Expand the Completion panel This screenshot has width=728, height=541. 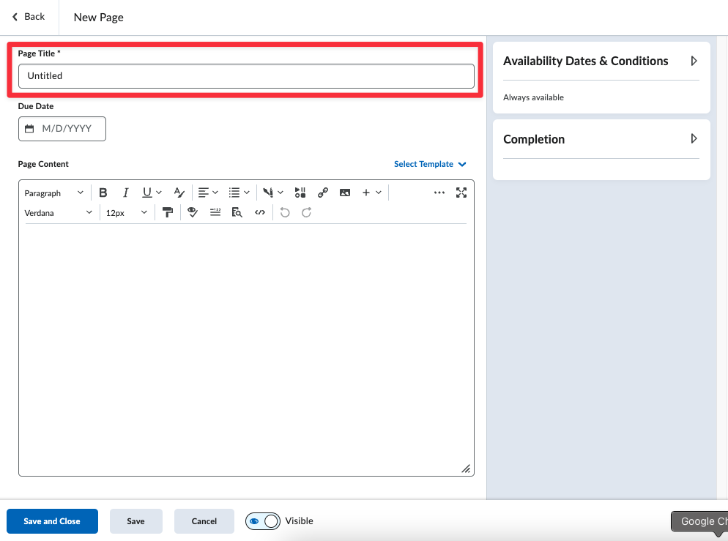[x=694, y=139]
